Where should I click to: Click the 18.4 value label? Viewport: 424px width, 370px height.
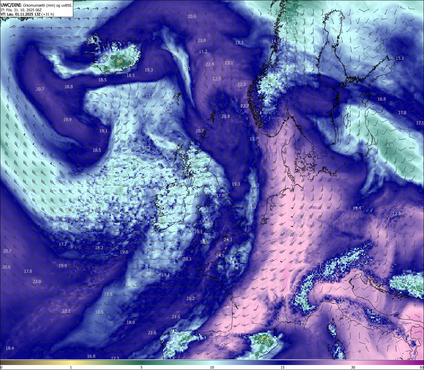[x=10, y=348]
